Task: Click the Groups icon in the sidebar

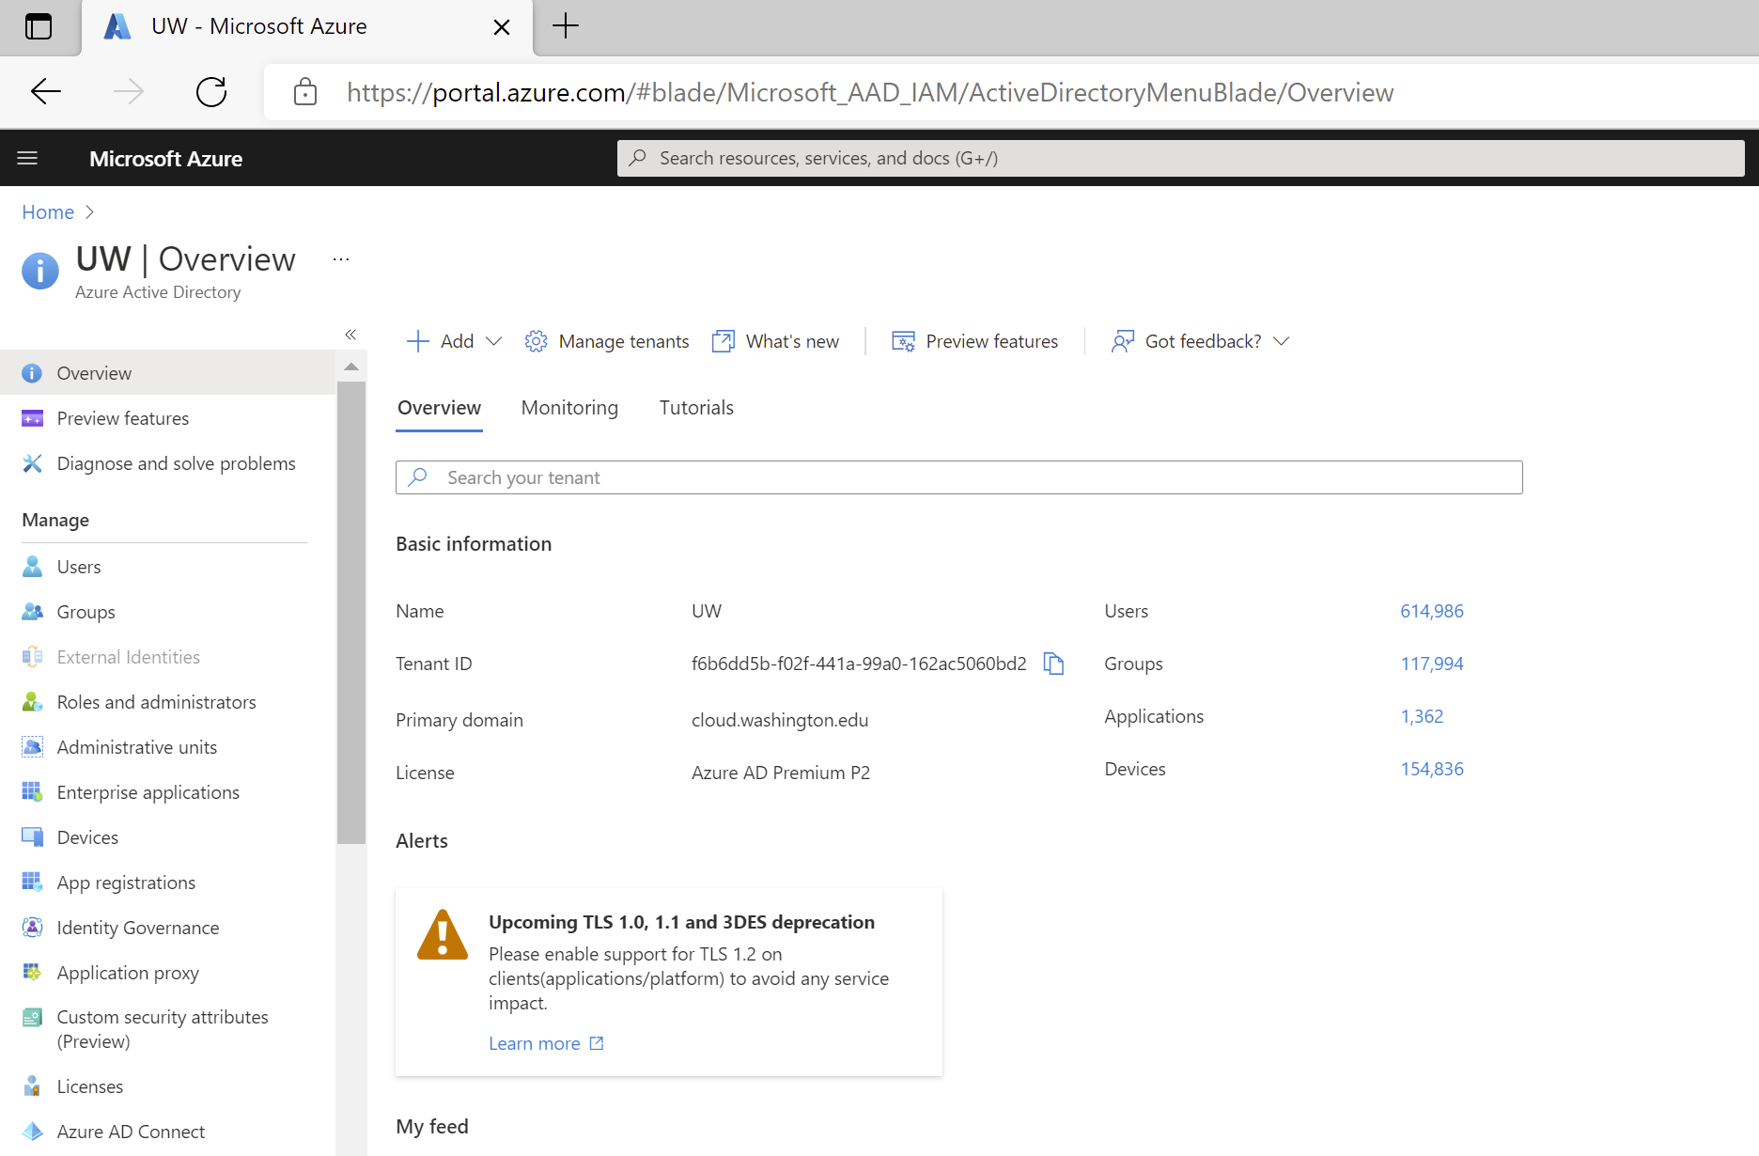Action: (x=32, y=612)
